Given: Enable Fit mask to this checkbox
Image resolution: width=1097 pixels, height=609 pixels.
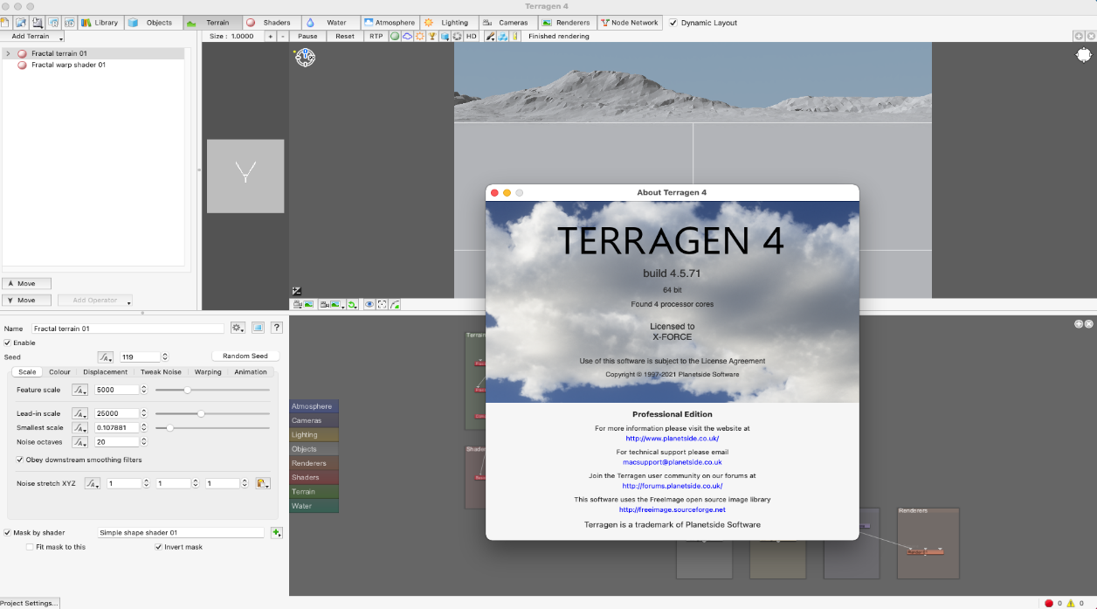Looking at the screenshot, I should [x=30, y=547].
